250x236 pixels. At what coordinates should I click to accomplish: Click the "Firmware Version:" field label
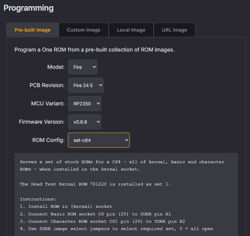42,122
